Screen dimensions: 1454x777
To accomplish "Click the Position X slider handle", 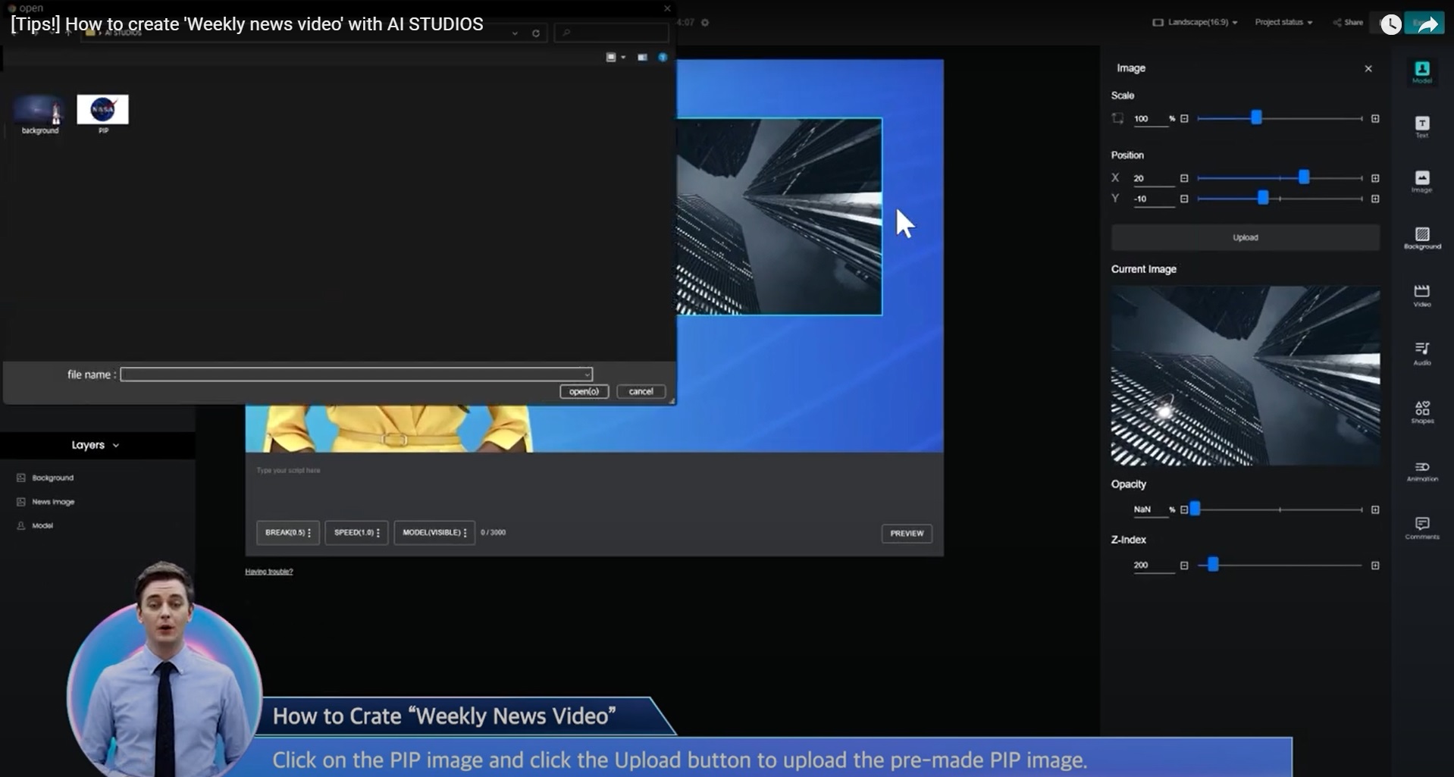I will tap(1303, 177).
